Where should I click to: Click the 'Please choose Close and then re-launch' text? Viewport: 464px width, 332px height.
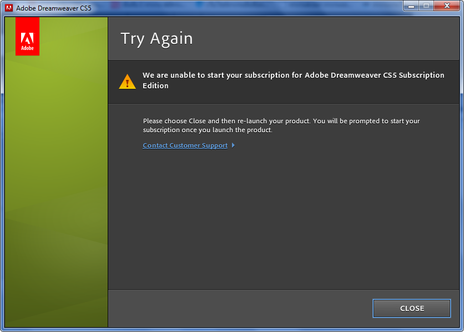tap(281, 125)
